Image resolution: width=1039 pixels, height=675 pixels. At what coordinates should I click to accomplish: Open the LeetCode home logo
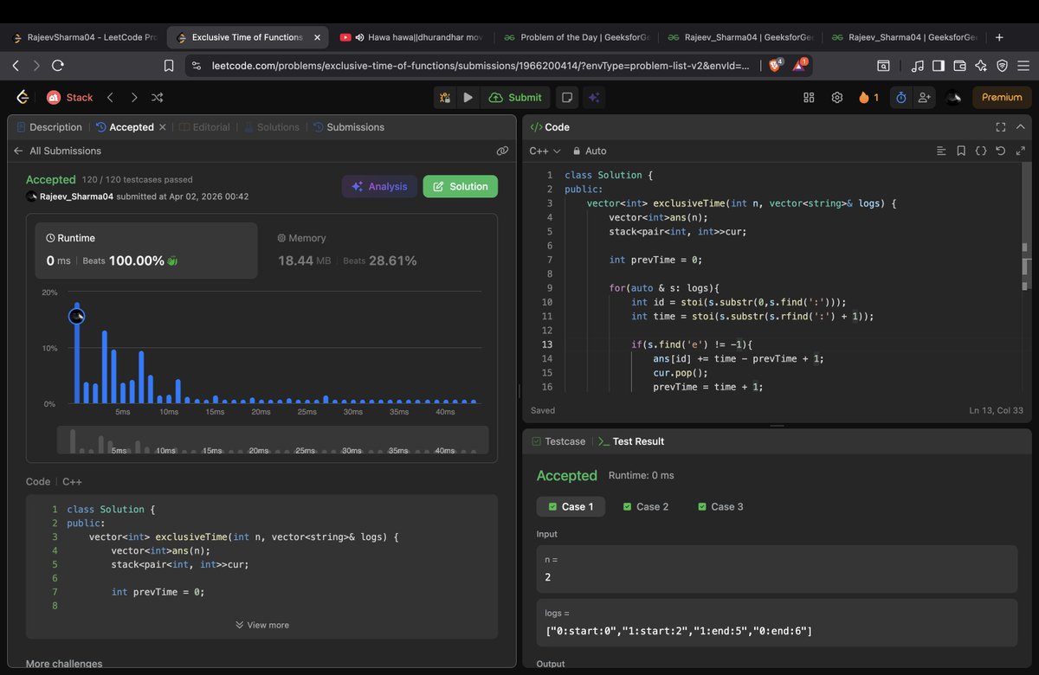pos(23,98)
